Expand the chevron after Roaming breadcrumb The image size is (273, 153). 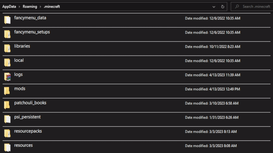point(41,6)
